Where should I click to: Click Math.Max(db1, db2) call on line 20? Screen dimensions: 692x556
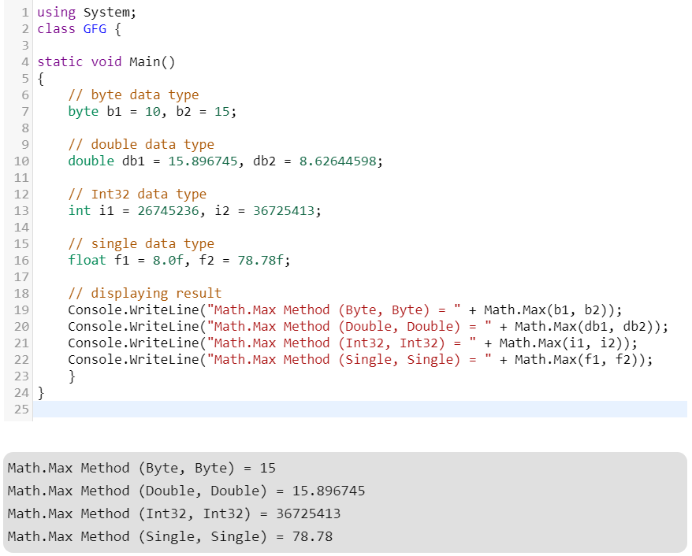click(x=587, y=327)
